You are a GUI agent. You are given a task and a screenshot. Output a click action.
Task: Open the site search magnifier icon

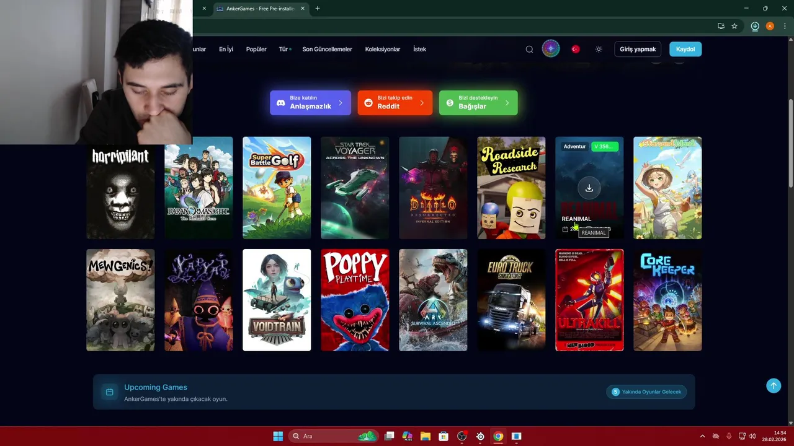(x=529, y=49)
